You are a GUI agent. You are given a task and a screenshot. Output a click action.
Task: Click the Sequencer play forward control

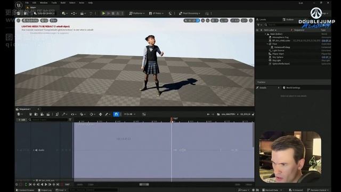pyautogui.click(x=46, y=185)
